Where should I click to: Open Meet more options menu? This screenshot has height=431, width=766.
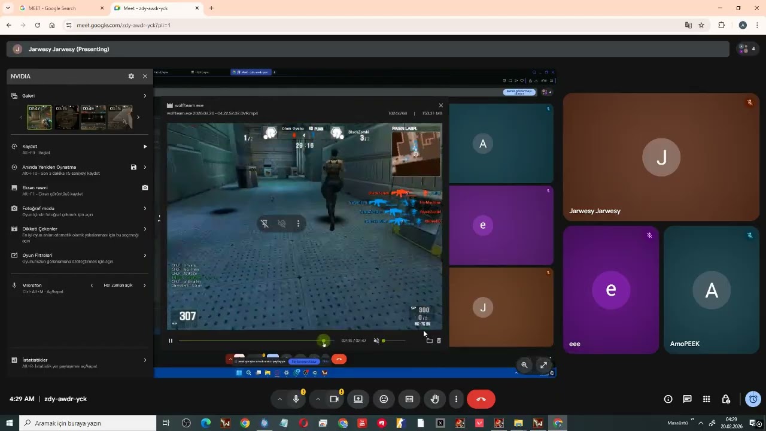point(456,399)
